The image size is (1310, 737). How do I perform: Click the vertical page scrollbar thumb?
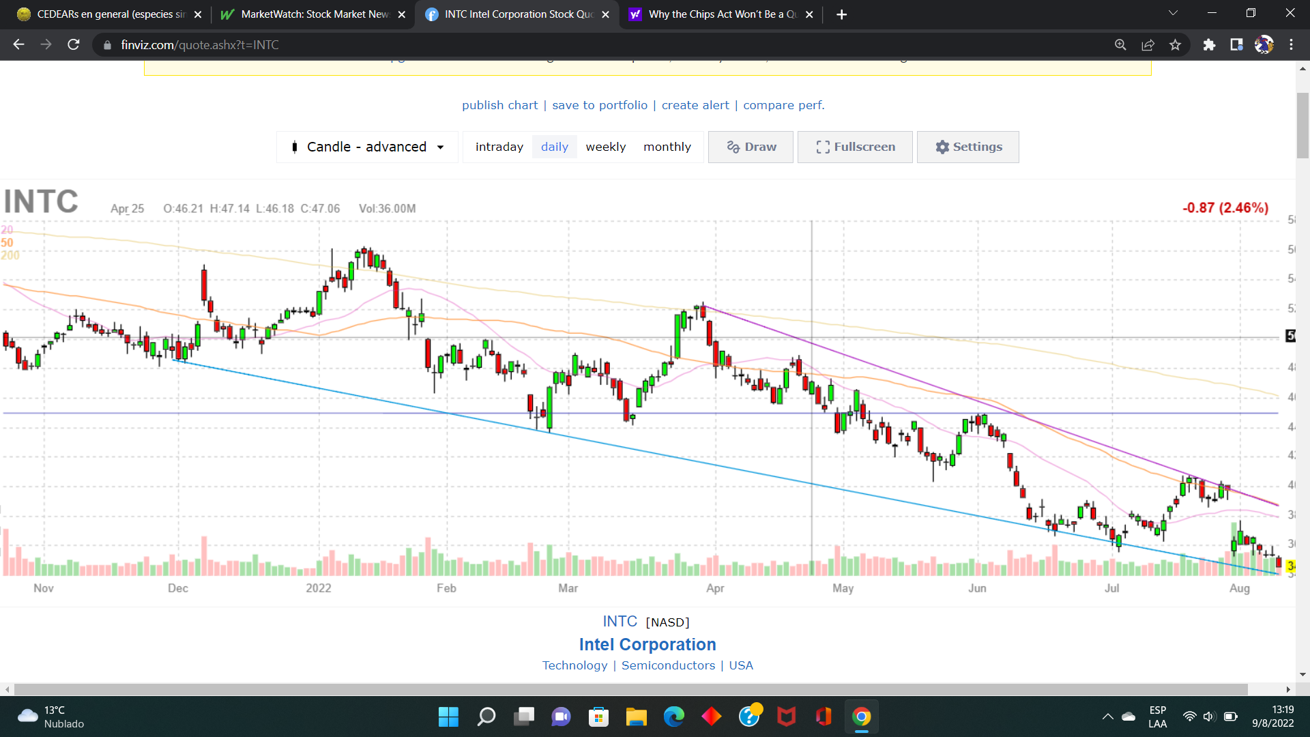(1302, 125)
